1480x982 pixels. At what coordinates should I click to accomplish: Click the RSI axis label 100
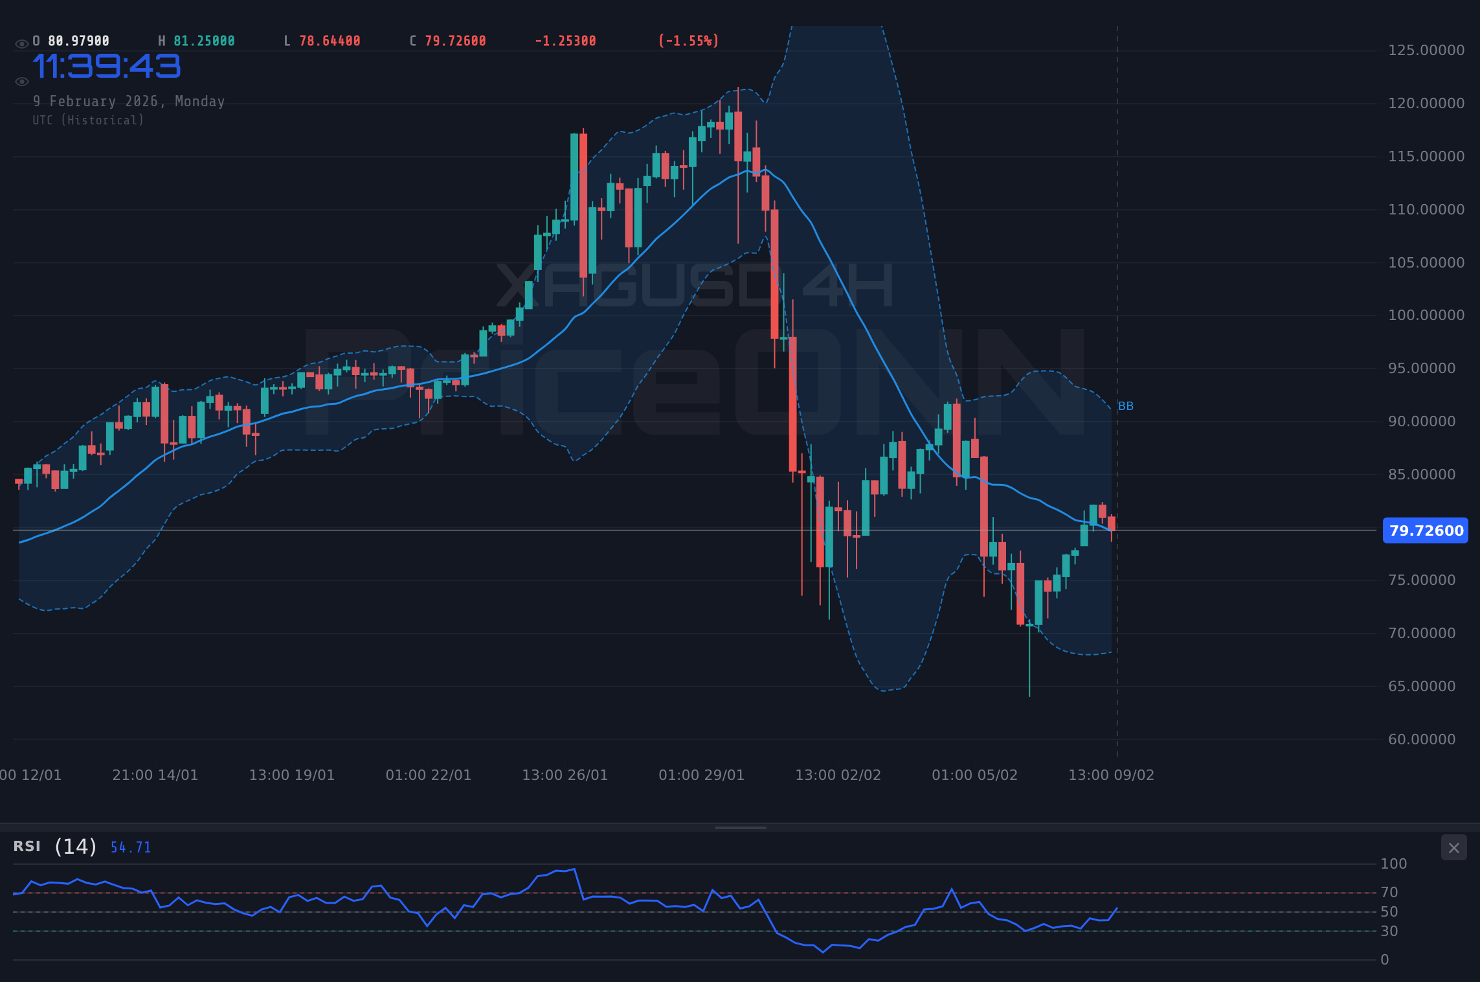tap(1394, 864)
